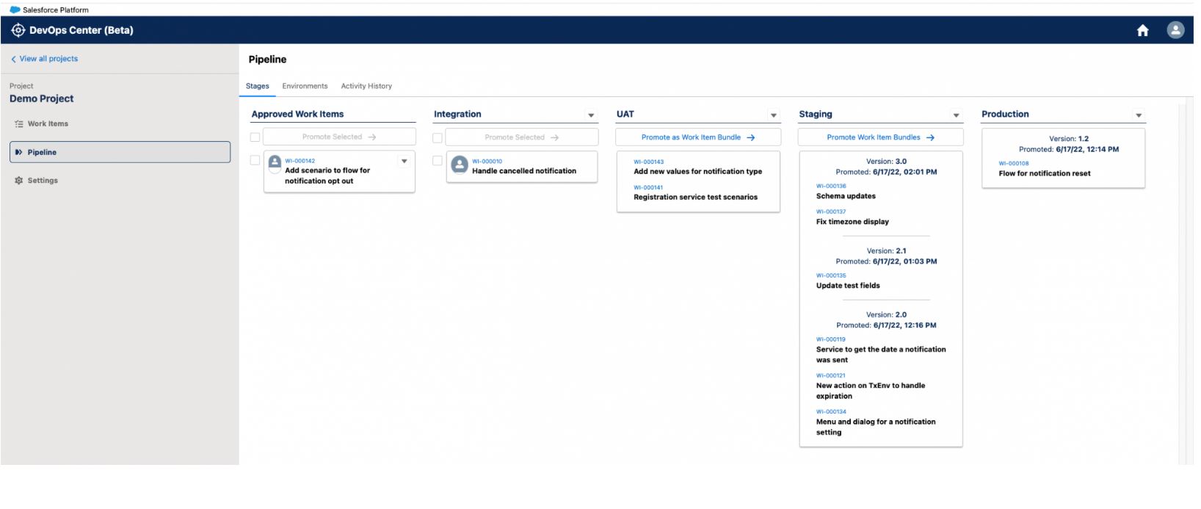Open work item link WI-000143
Screen dimensions: 1201x509
click(x=648, y=162)
